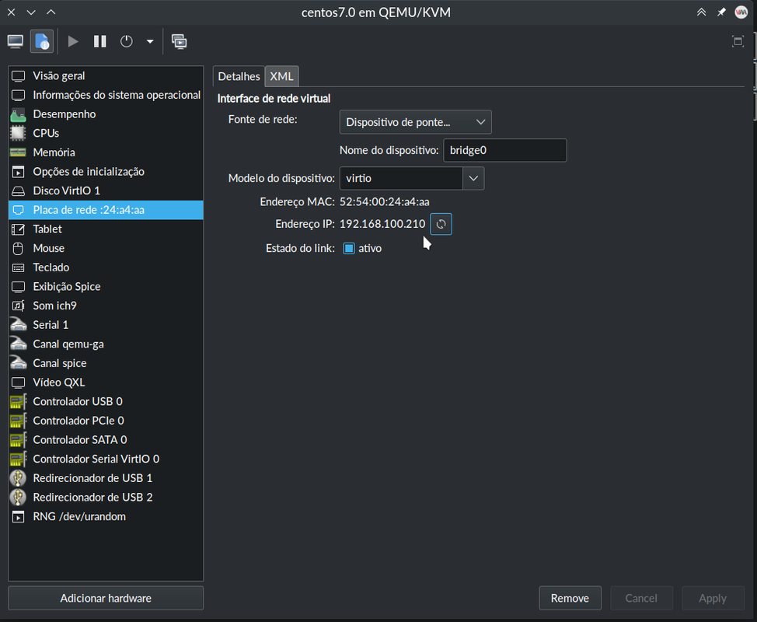Select Redirecionador de USB 2

[106, 498]
